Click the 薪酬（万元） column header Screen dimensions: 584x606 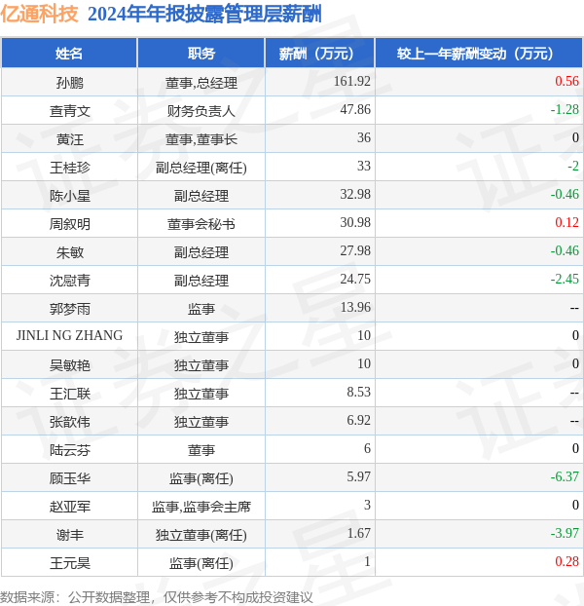click(x=319, y=53)
